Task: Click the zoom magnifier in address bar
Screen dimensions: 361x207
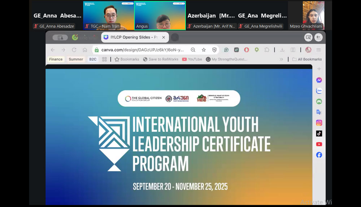Action: coord(193,50)
